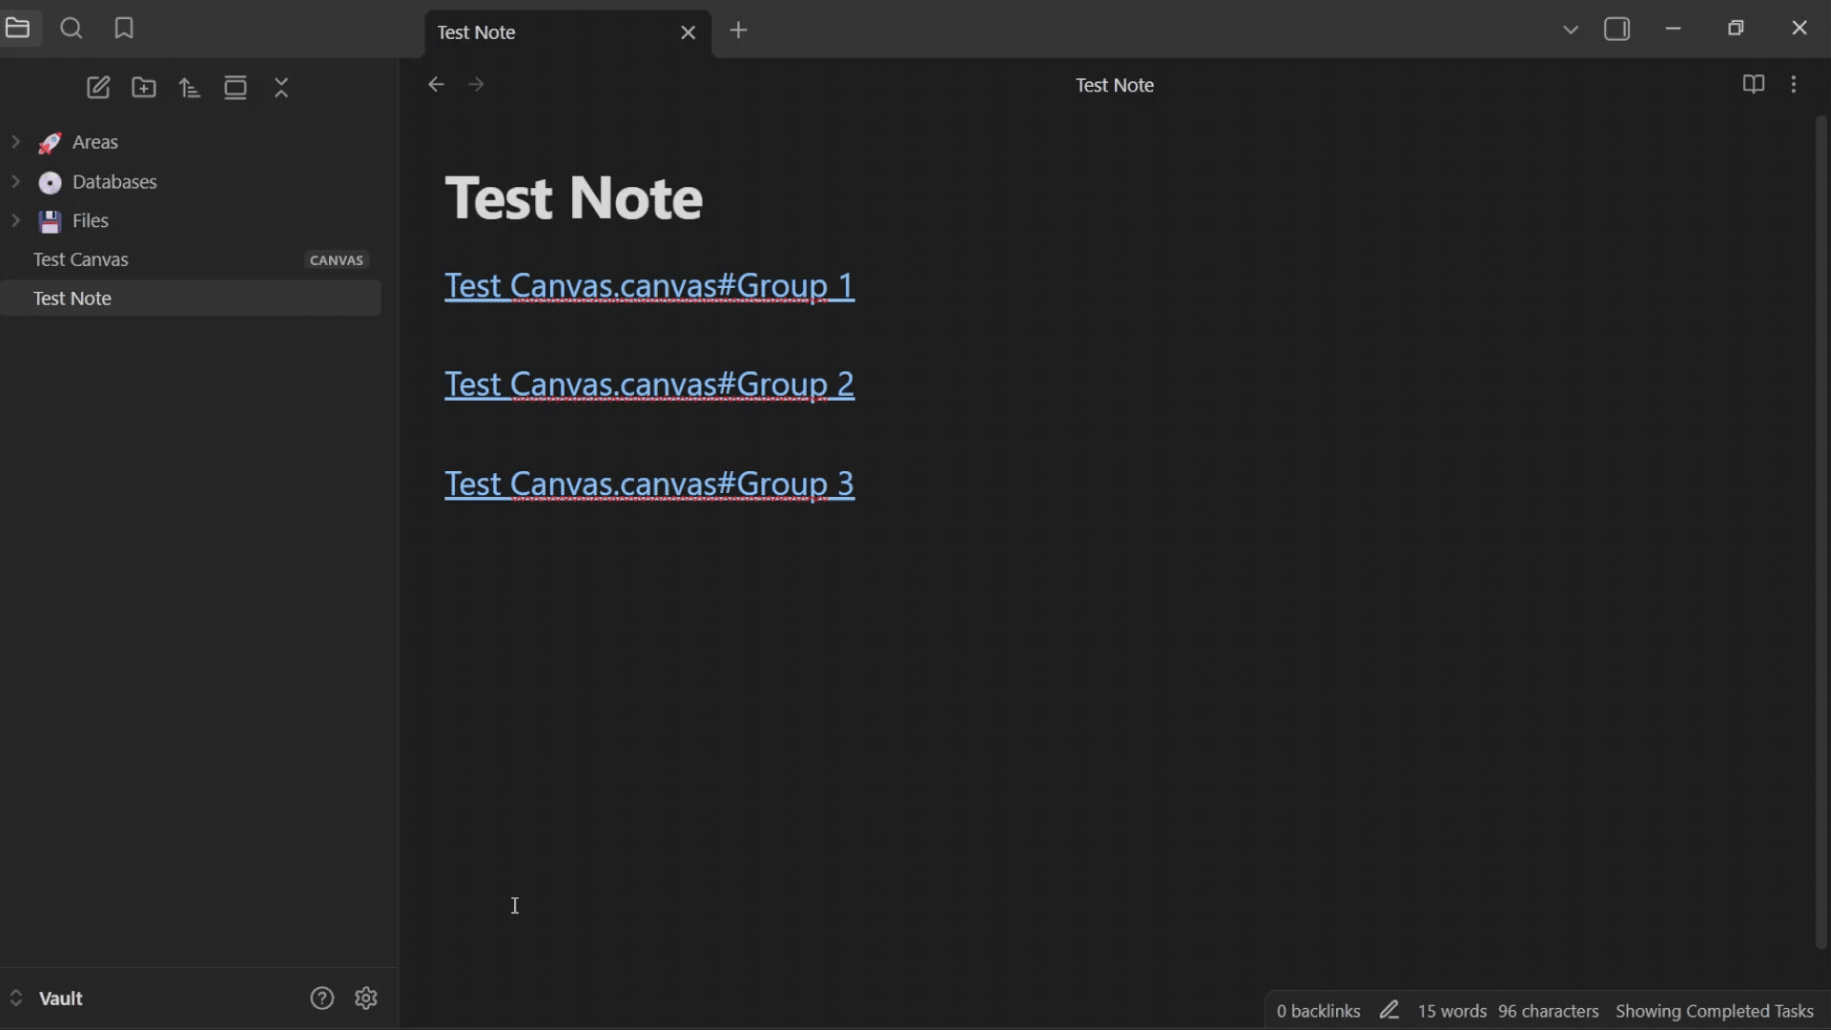Follow the Test Canvas Group 2 link
Viewport: 1831px width, 1030px height.
pyautogui.click(x=648, y=384)
